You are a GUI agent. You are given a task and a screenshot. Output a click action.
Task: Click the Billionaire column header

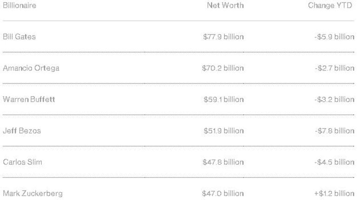[20, 6]
